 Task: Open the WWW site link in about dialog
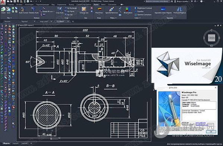click(x=201, y=123)
